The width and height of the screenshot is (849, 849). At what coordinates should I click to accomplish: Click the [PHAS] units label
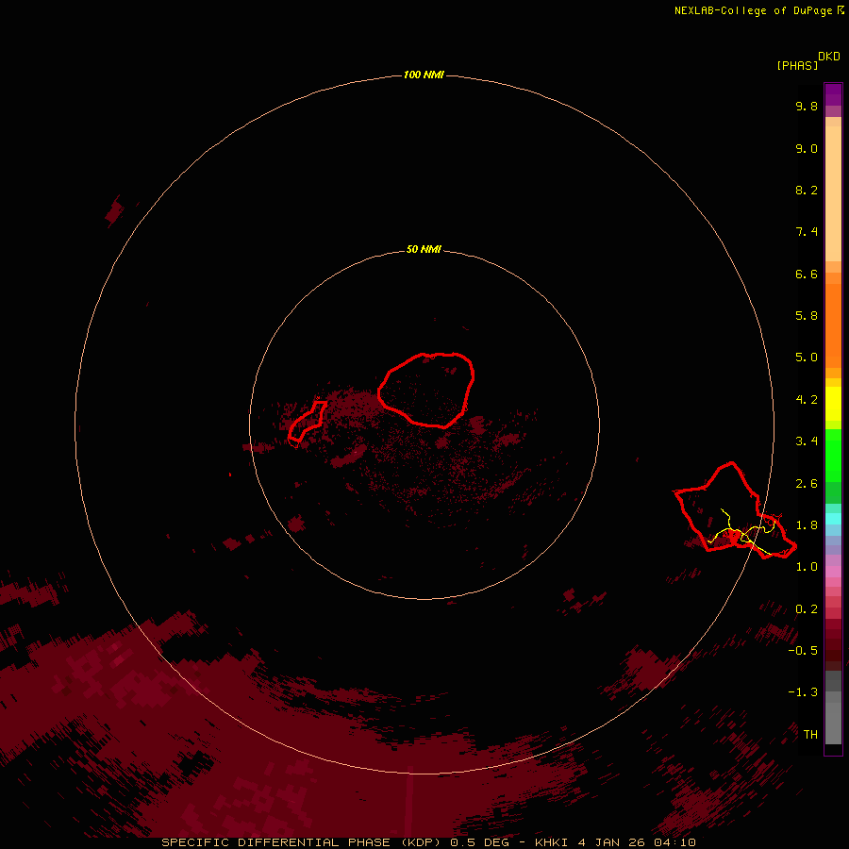(797, 65)
